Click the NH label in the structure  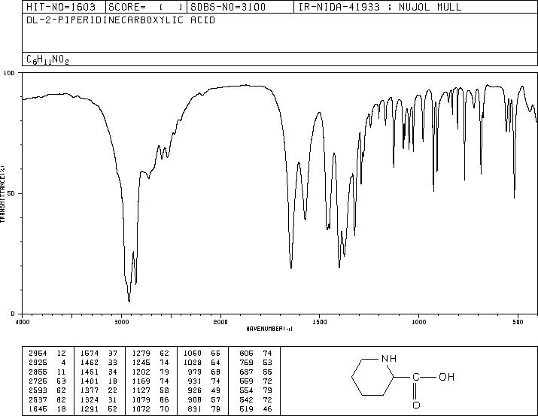389,358
